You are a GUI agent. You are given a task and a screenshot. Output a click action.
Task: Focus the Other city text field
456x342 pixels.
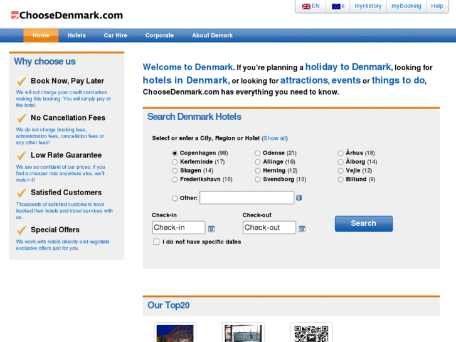click(x=247, y=198)
